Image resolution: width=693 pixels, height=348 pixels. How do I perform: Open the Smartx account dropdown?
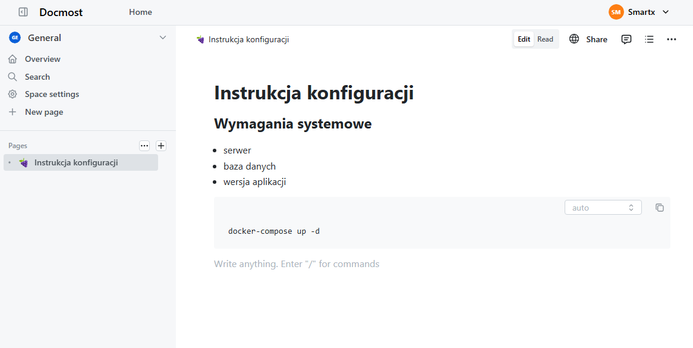pyautogui.click(x=642, y=11)
